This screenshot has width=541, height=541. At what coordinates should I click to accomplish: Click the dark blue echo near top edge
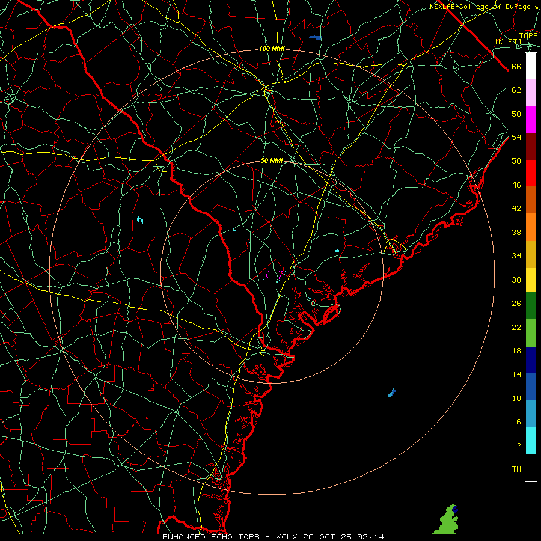click(x=316, y=38)
